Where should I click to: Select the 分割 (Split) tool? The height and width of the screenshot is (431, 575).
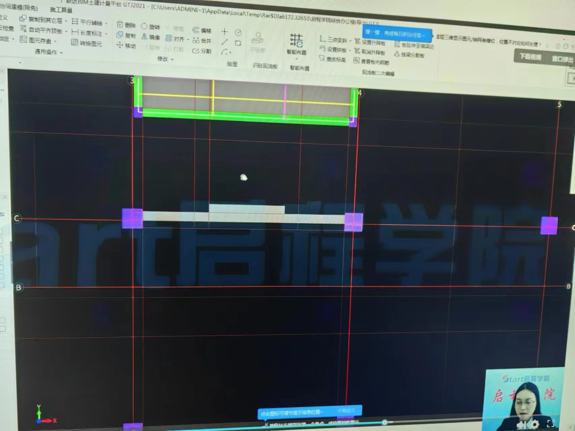[x=202, y=51]
